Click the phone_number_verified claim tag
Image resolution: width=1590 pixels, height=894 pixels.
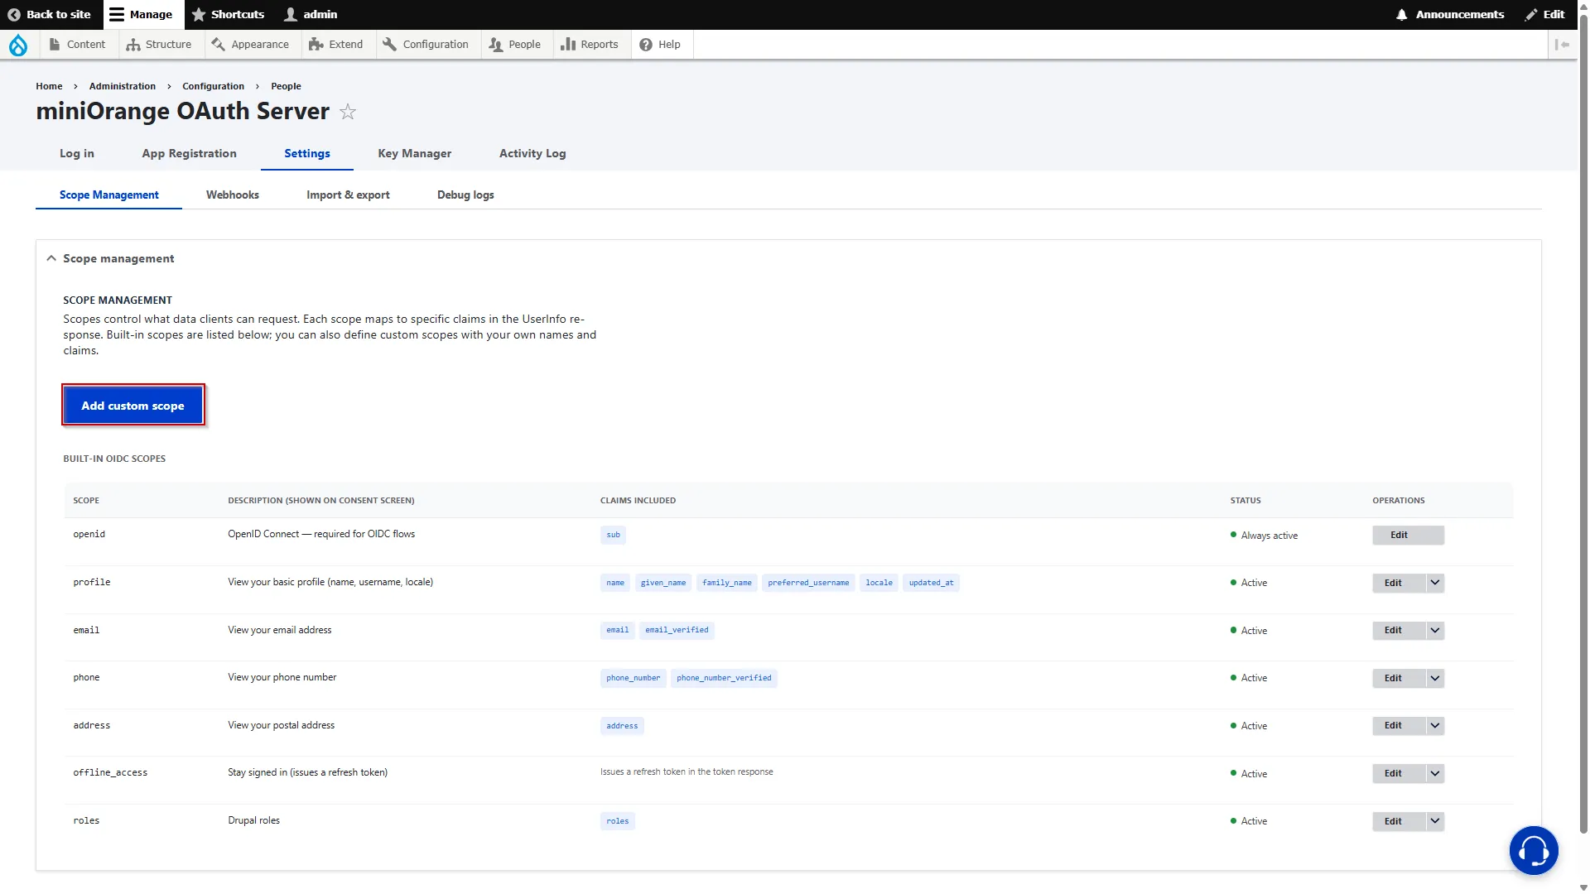pyautogui.click(x=724, y=678)
